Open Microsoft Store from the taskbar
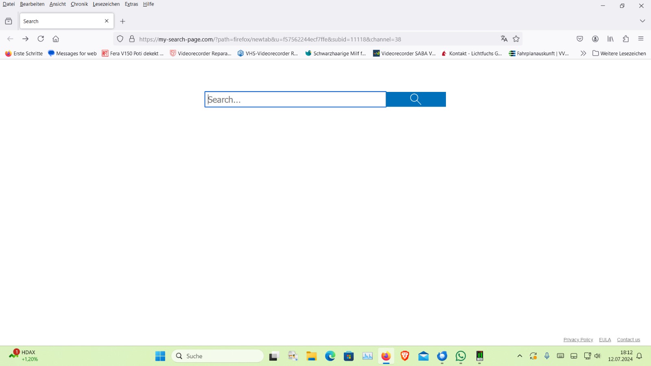The width and height of the screenshot is (651, 366). tap(349, 356)
